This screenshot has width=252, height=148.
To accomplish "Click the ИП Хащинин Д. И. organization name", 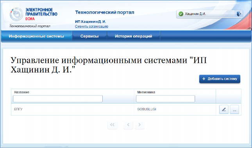I will (91, 22).
